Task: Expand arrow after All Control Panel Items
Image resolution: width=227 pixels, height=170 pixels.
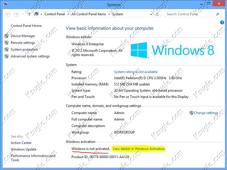Action: (109, 14)
